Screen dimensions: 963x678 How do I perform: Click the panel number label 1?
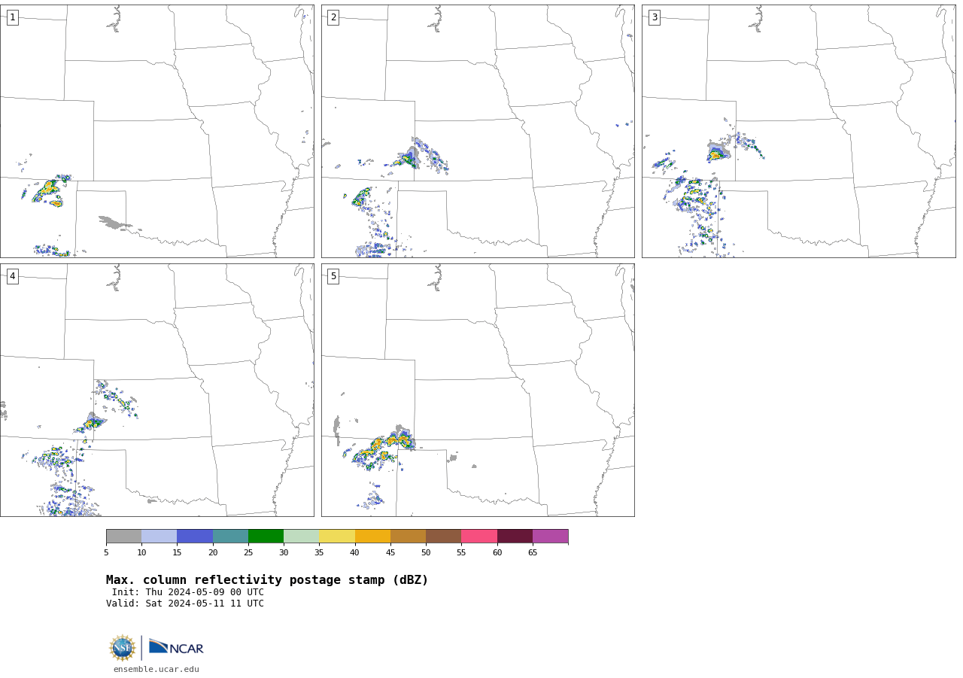(12, 17)
